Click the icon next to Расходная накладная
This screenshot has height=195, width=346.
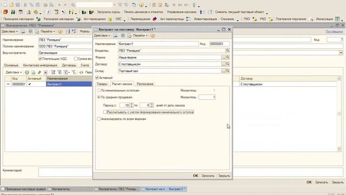pos(78,19)
